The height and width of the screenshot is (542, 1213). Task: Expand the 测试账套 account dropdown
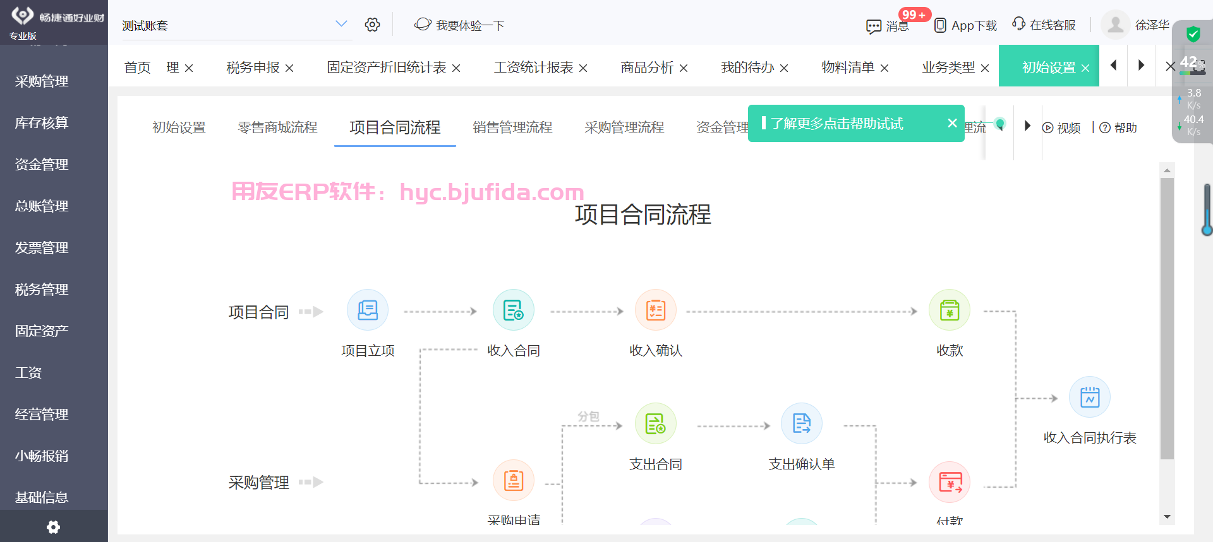click(x=341, y=24)
